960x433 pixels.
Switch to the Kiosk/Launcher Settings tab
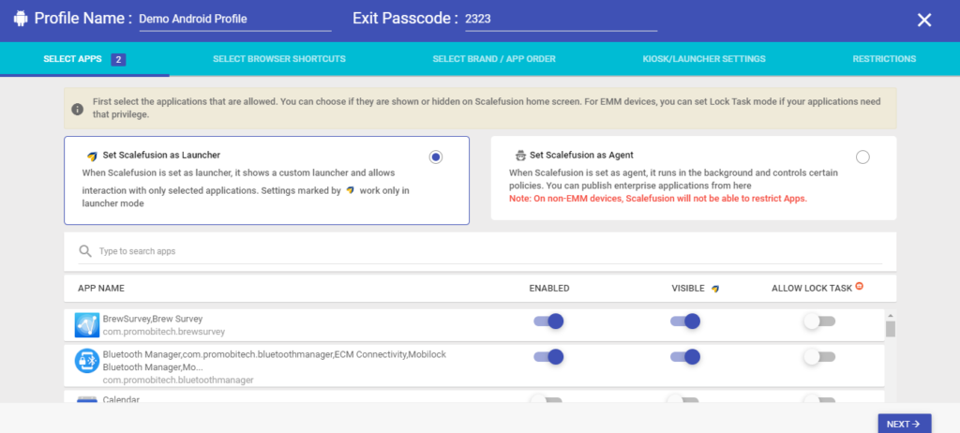point(704,59)
